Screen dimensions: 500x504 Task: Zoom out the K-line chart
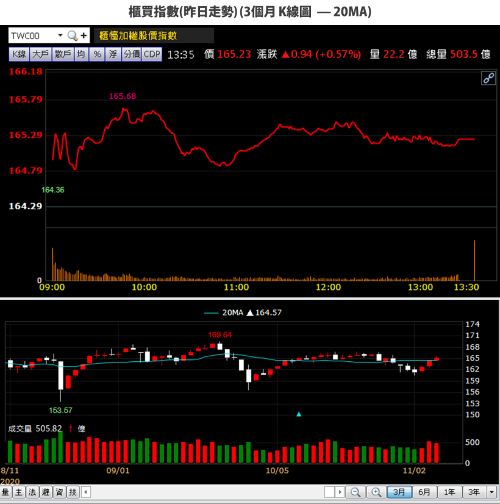[x=355, y=492]
